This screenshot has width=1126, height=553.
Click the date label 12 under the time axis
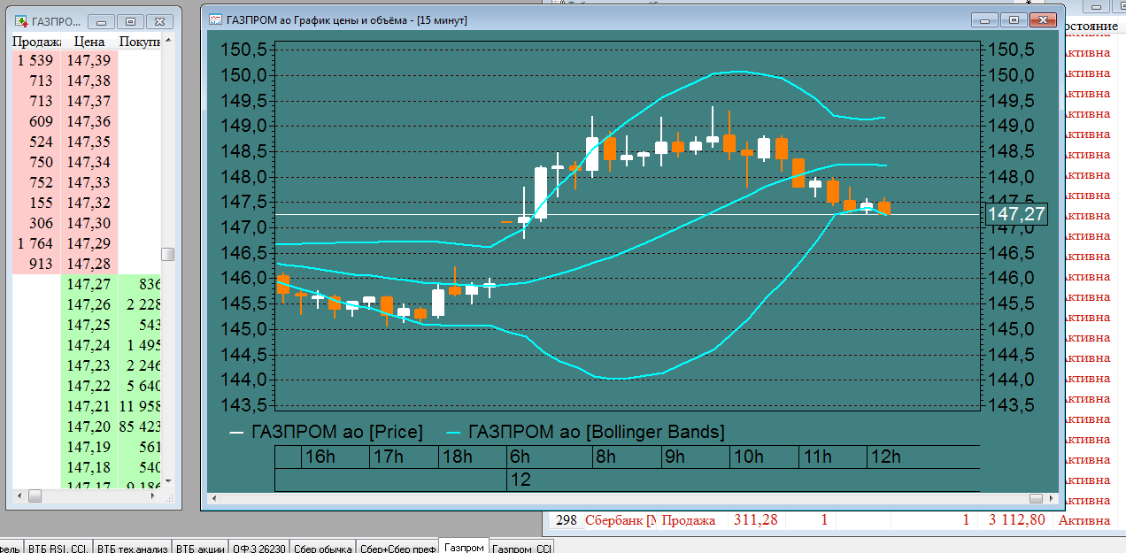520,480
